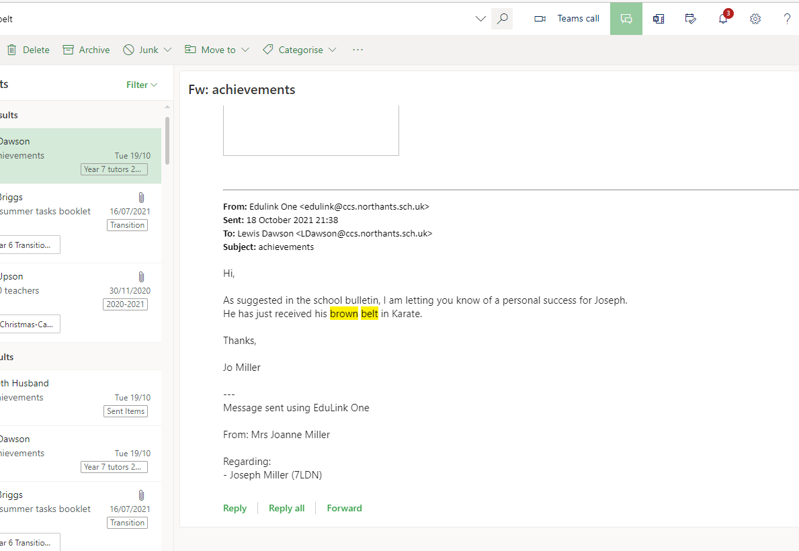Click Forward below the message
Screen dimensions: 799x551
coord(344,508)
